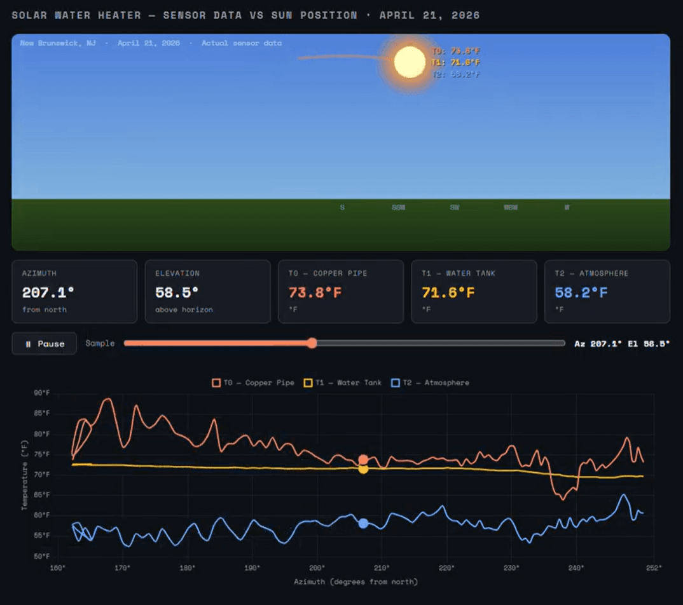683x605 pixels.
Task: Click the W compass label on horizon
Action: coord(567,207)
